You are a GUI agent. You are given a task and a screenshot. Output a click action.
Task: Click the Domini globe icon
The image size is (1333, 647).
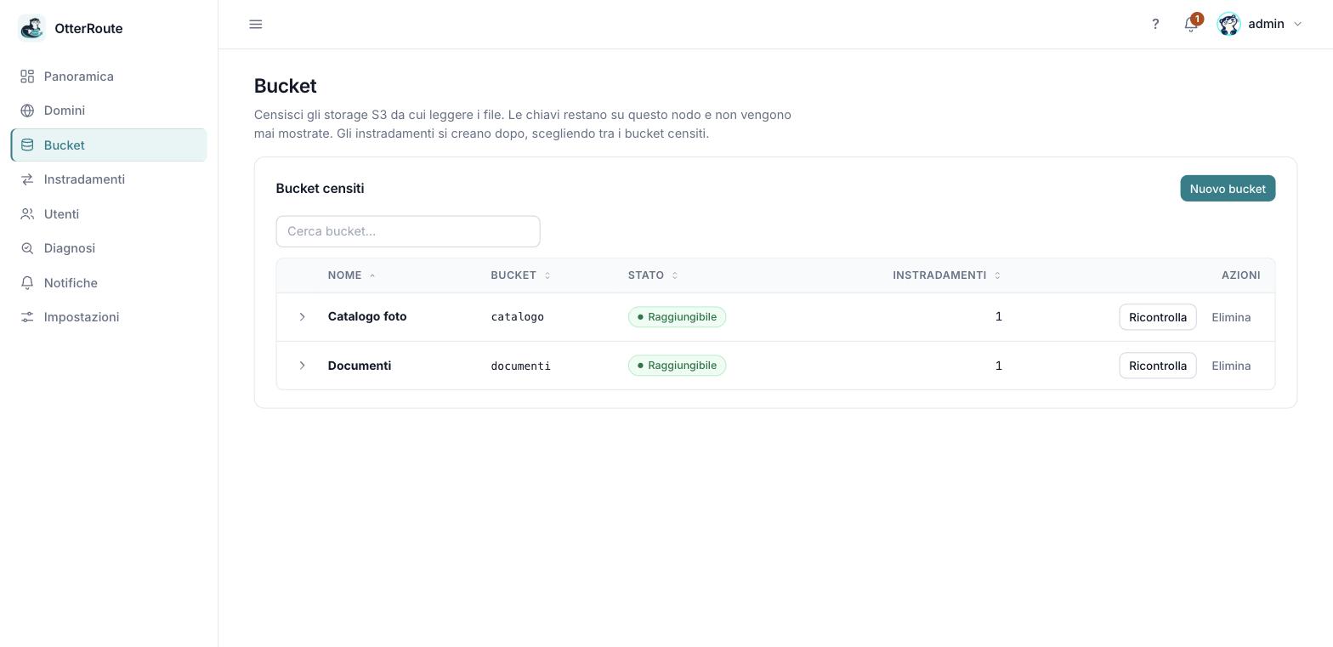[27, 111]
